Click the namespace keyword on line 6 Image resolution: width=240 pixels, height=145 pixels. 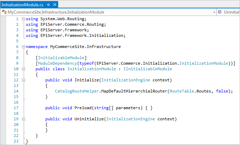tap(37, 47)
